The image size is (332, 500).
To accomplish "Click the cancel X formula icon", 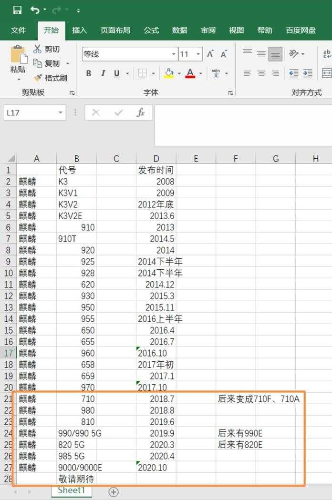I will tap(96, 112).
